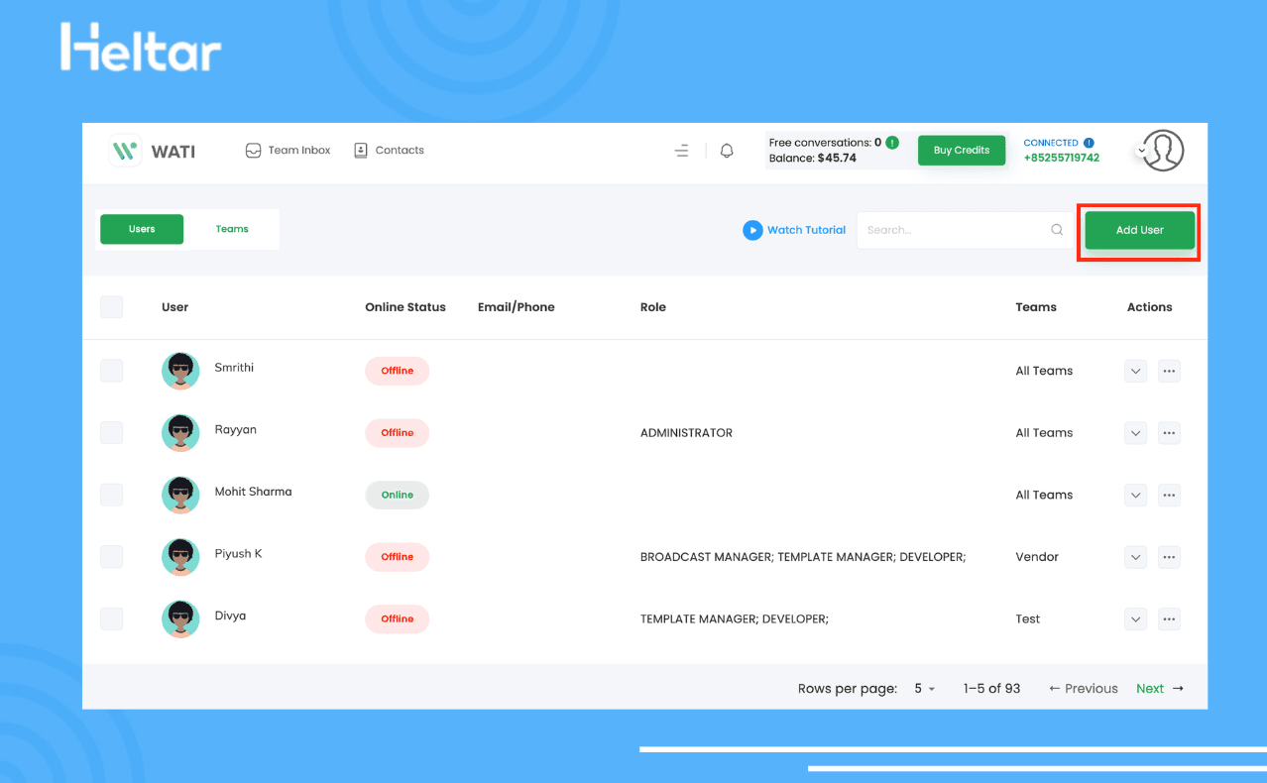The image size is (1267, 783).
Task: Click the profile avatar icon
Action: coord(1163,151)
